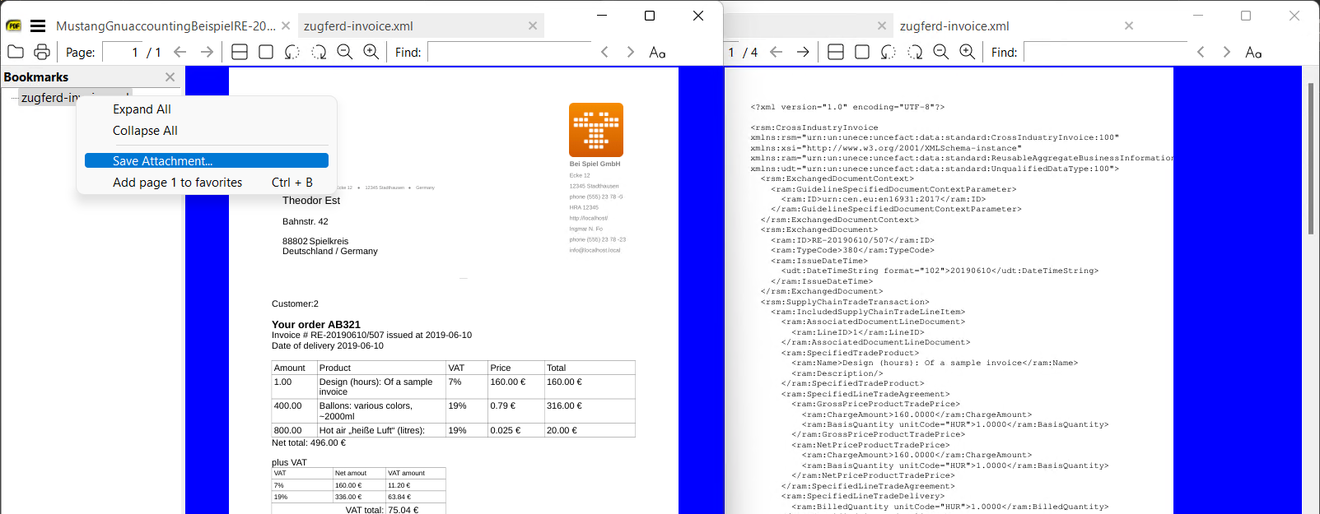Rotate right in the right window toolbar
Image resolution: width=1320 pixels, height=514 pixels.
point(915,52)
